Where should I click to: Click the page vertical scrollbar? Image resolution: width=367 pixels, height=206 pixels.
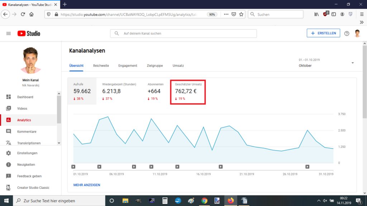tap(364, 82)
